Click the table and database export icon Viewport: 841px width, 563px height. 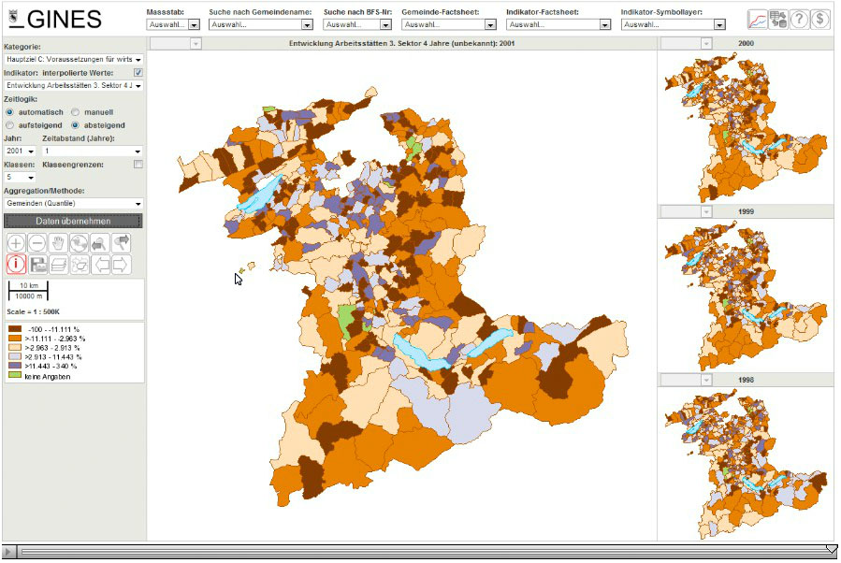(778, 20)
